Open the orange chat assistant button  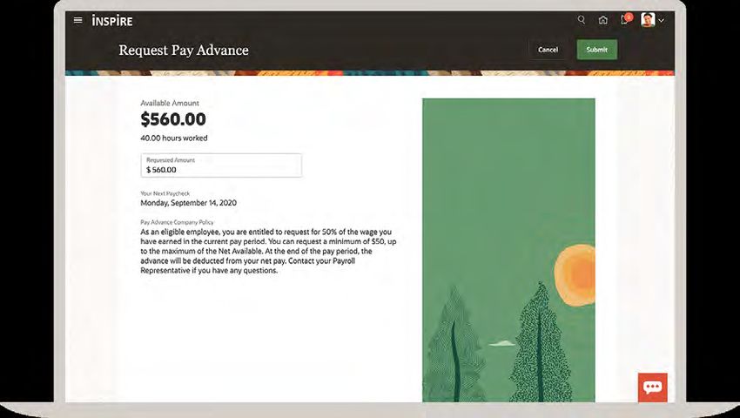[x=653, y=388]
